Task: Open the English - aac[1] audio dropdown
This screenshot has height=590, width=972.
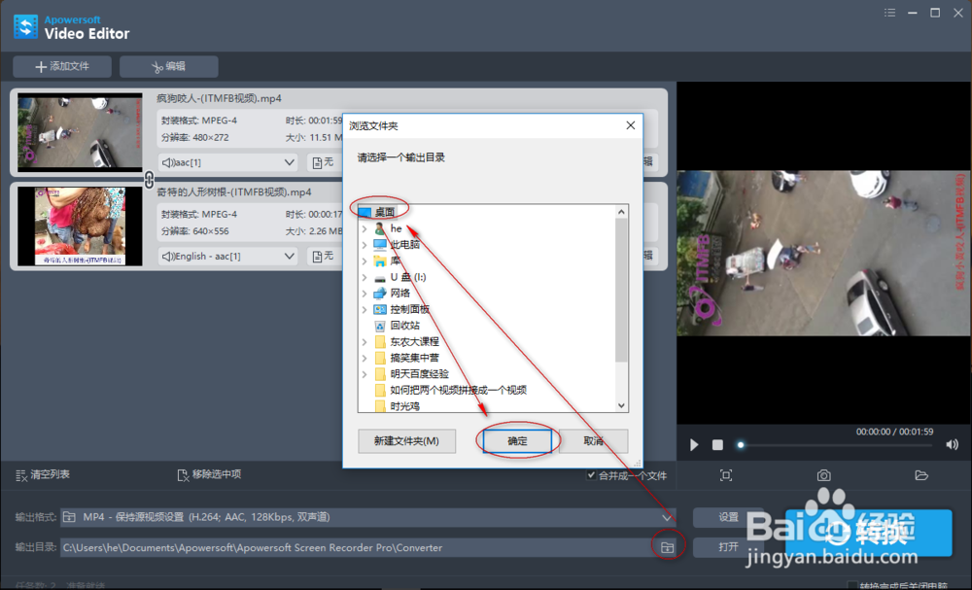Action: pyautogui.click(x=227, y=256)
